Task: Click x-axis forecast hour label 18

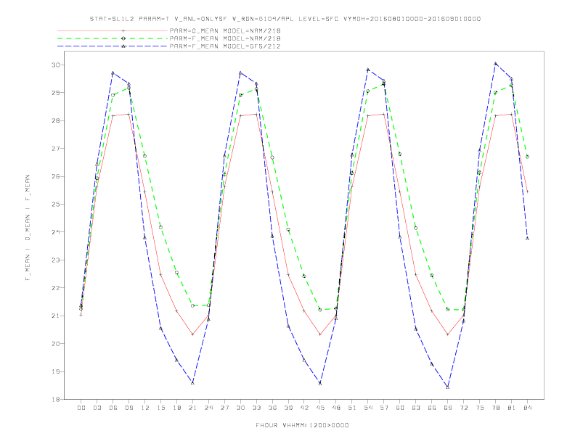Action: (x=176, y=408)
